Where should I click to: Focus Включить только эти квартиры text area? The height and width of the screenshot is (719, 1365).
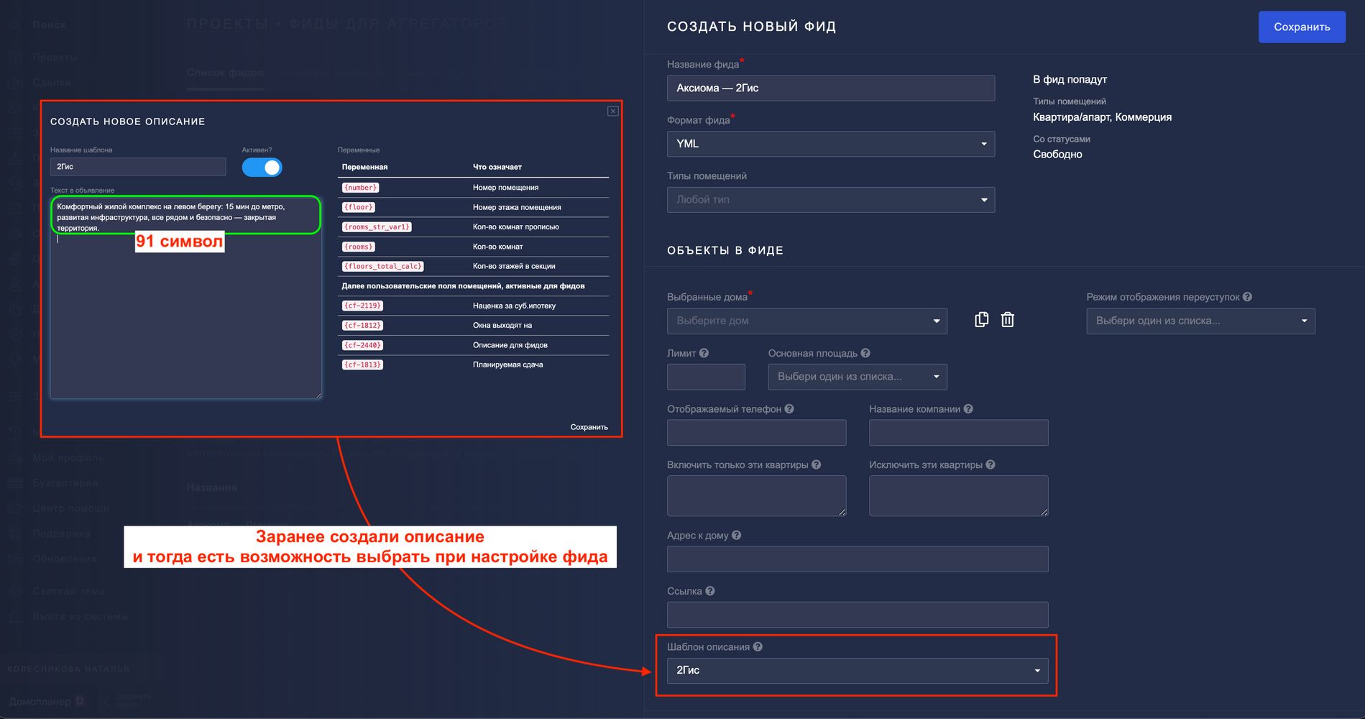756,495
